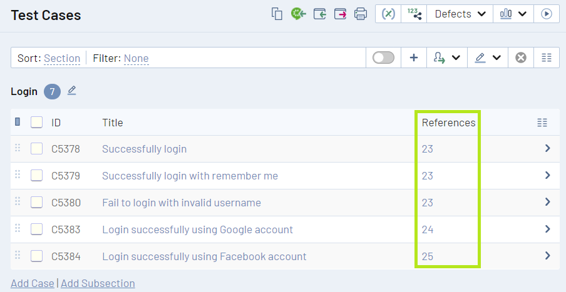The image size is (566, 292).
Task: Open the Defects dropdown menu
Action: [460, 14]
